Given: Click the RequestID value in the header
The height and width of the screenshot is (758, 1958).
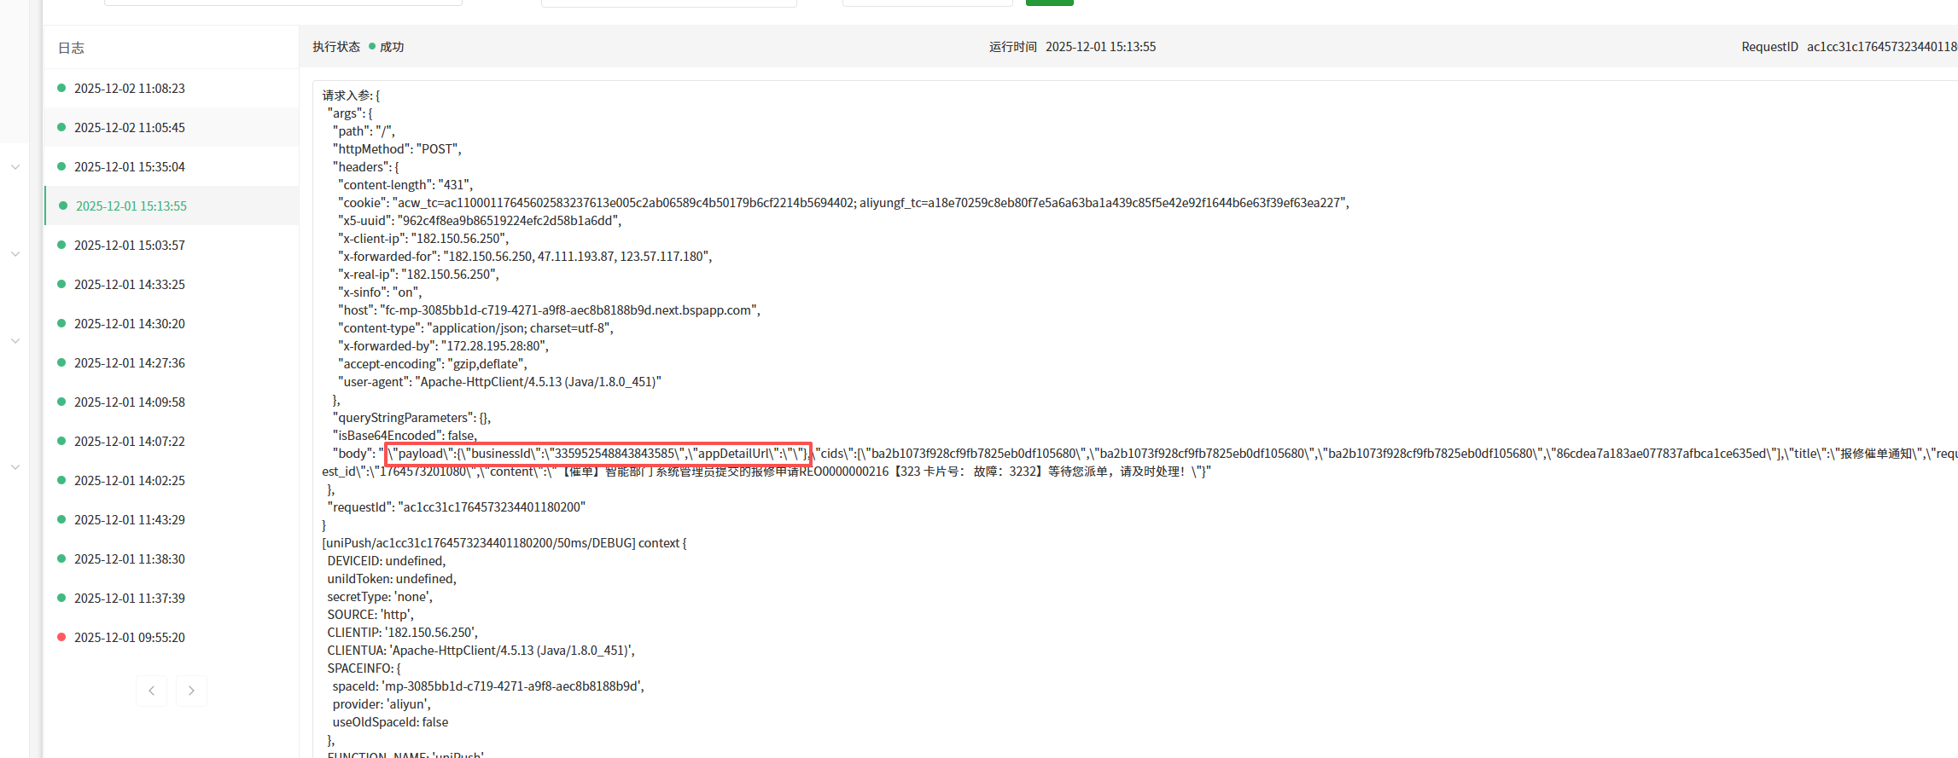Looking at the screenshot, I should point(1881,47).
